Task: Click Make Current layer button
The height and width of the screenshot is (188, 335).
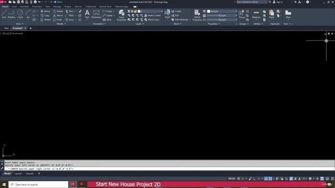Action: coord(152,16)
